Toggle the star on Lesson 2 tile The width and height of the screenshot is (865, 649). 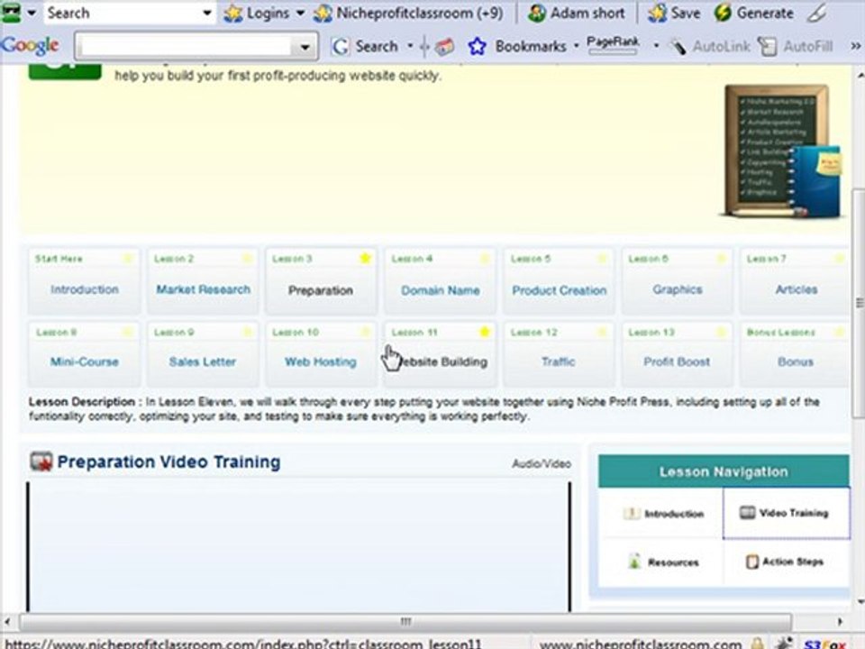(247, 259)
